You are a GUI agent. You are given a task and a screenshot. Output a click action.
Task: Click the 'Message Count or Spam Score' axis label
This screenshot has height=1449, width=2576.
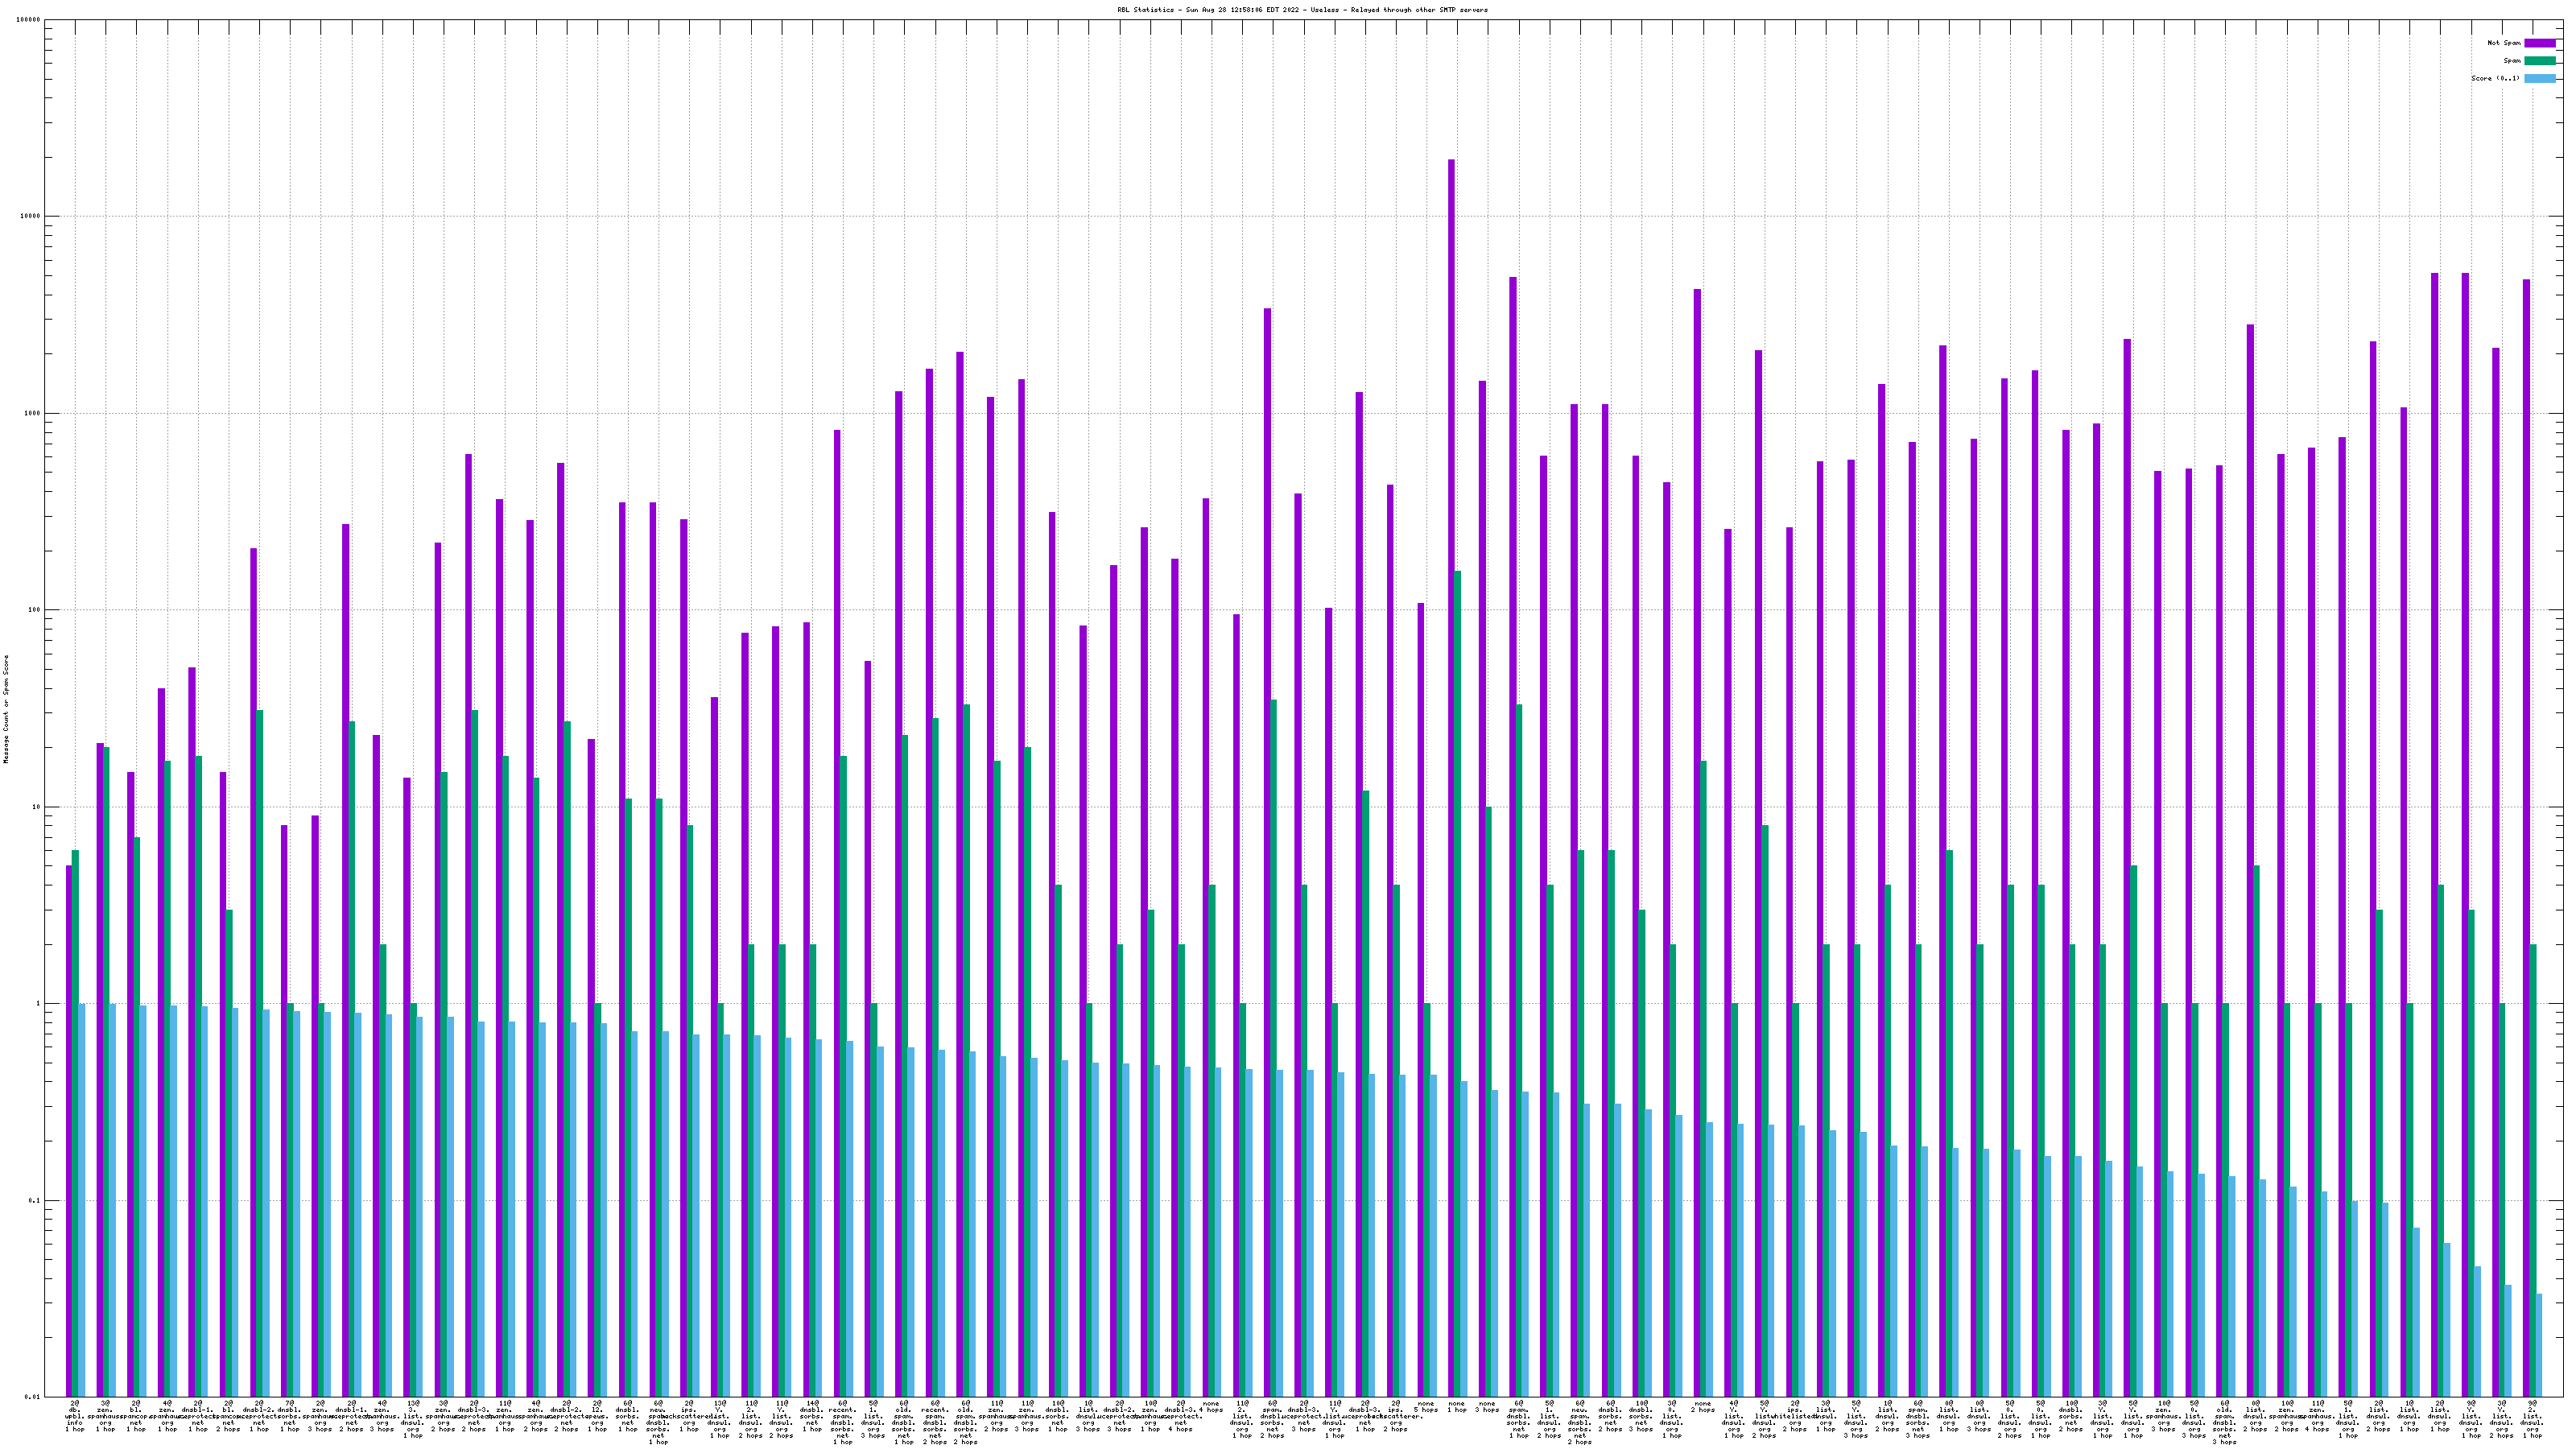tap(6, 709)
